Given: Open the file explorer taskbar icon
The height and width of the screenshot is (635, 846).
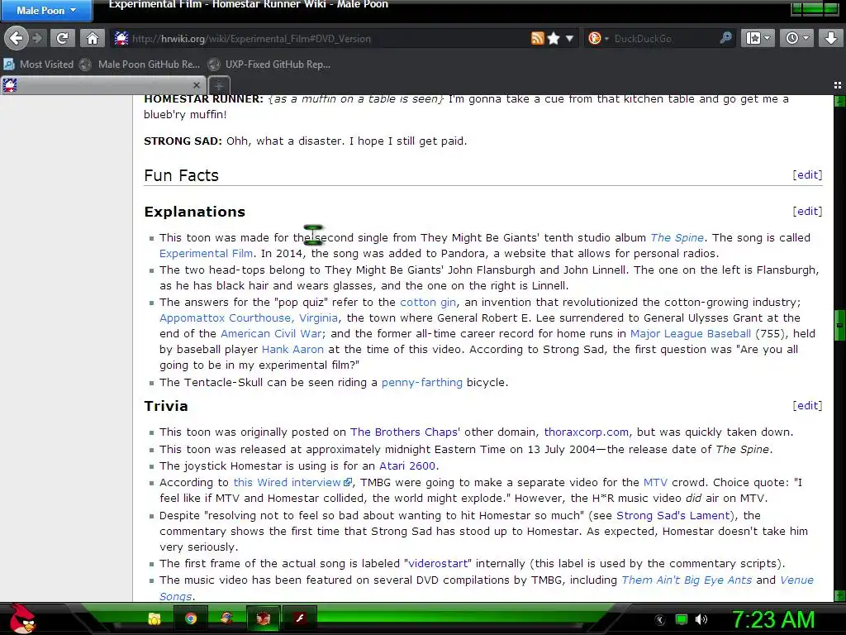Looking at the screenshot, I should coord(154,618).
